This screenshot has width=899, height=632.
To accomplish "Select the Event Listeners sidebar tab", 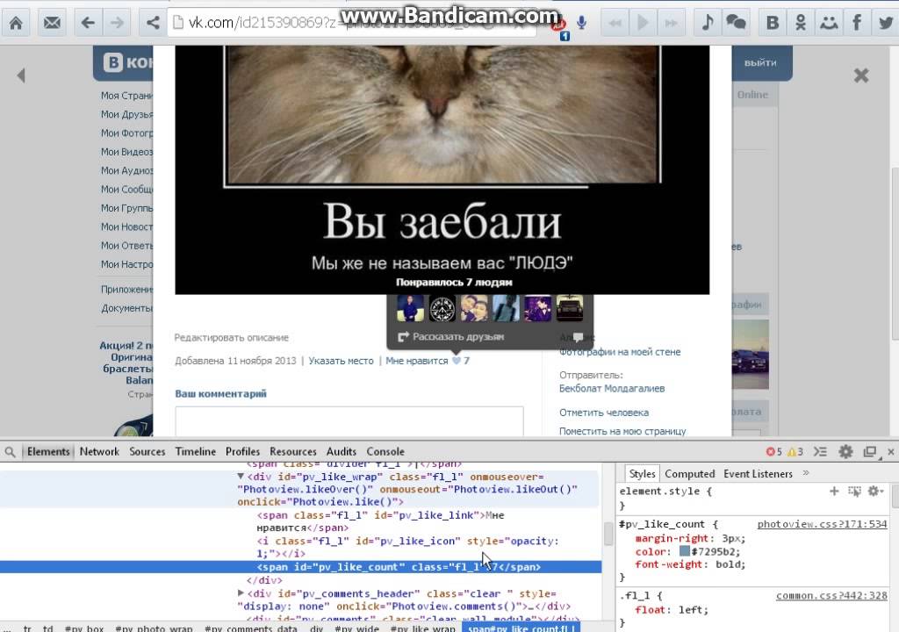I will [758, 474].
